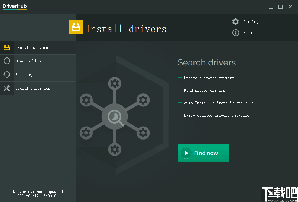The image size is (298, 202).
Task: Click the Settings gear icon
Action: pos(235,21)
